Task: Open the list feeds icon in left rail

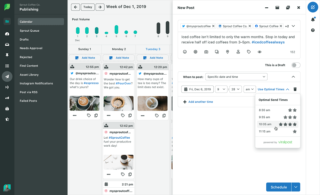Action: coord(7,66)
